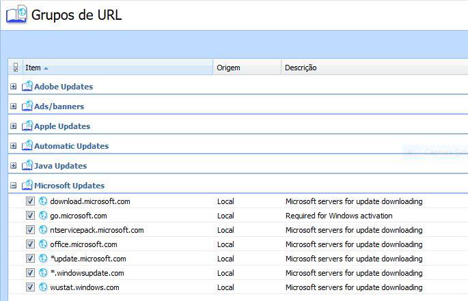Select the *.windowsupdate.com entry
The width and height of the screenshot is (468, 301).
[x=87, y=273]
